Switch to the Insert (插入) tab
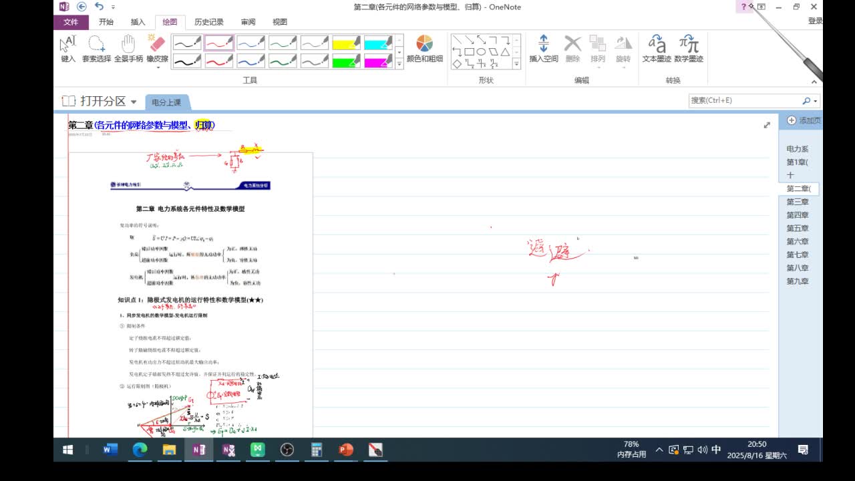The width and height of the screenshot is (855, 481). 138,21
